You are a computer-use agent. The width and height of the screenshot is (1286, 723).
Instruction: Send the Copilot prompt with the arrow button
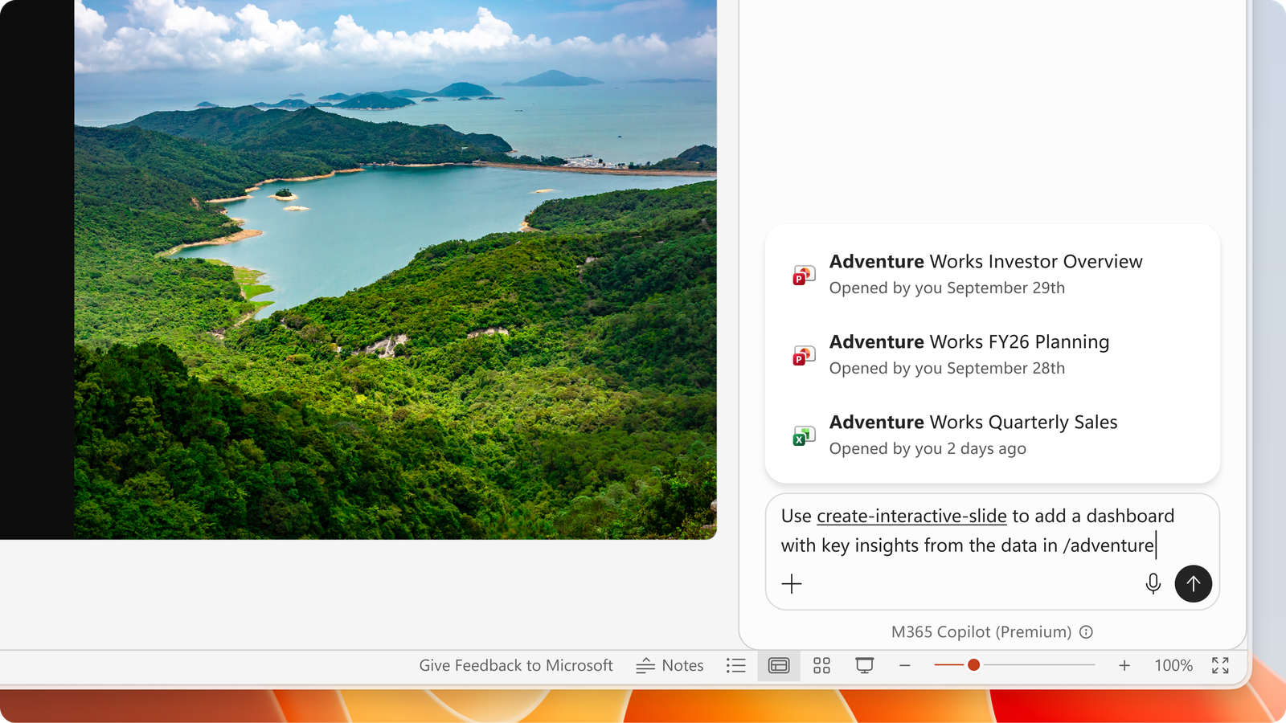(1193, 583)
